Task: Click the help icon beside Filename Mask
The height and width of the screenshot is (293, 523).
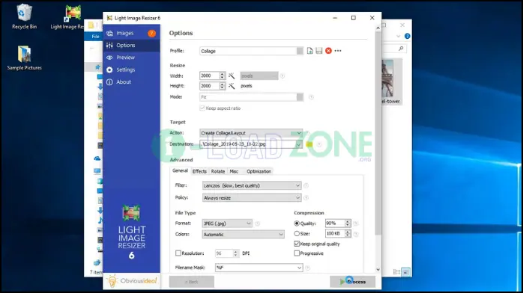Action: tap(307, 268)
